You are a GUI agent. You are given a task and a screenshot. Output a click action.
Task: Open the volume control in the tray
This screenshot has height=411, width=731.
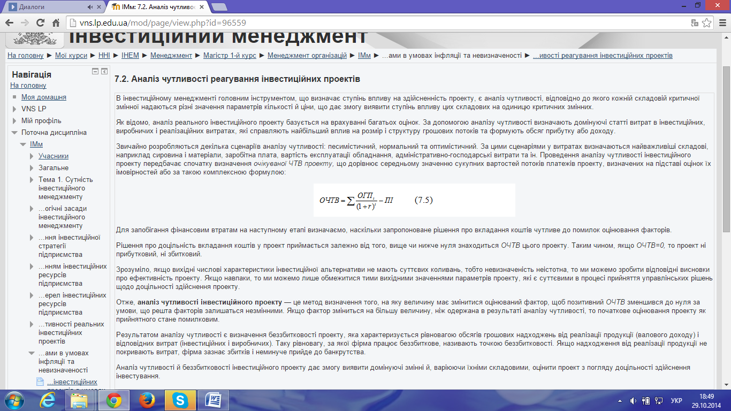633,400
